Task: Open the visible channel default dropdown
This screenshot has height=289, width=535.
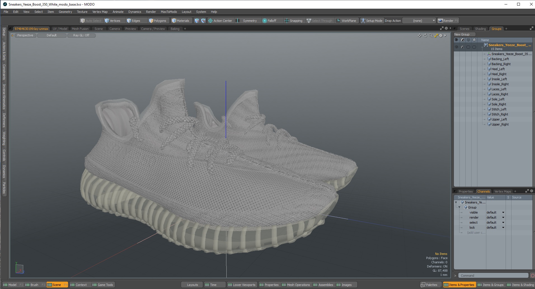Action: click(495, 212)
